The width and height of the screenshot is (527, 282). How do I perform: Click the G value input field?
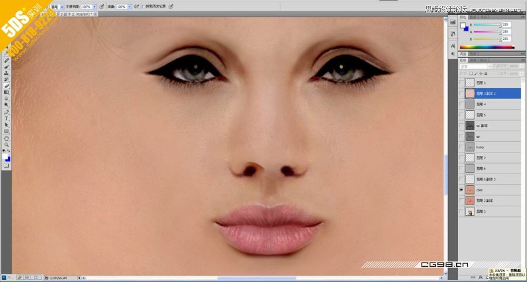click(x=507, y=32)
